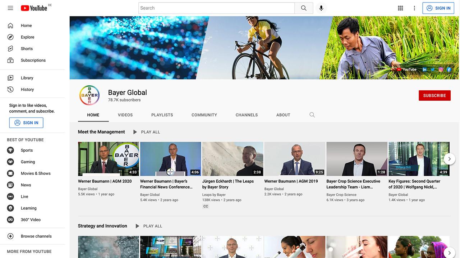
Task: Click the search magnifier button
Action: (x=304, y=8)
